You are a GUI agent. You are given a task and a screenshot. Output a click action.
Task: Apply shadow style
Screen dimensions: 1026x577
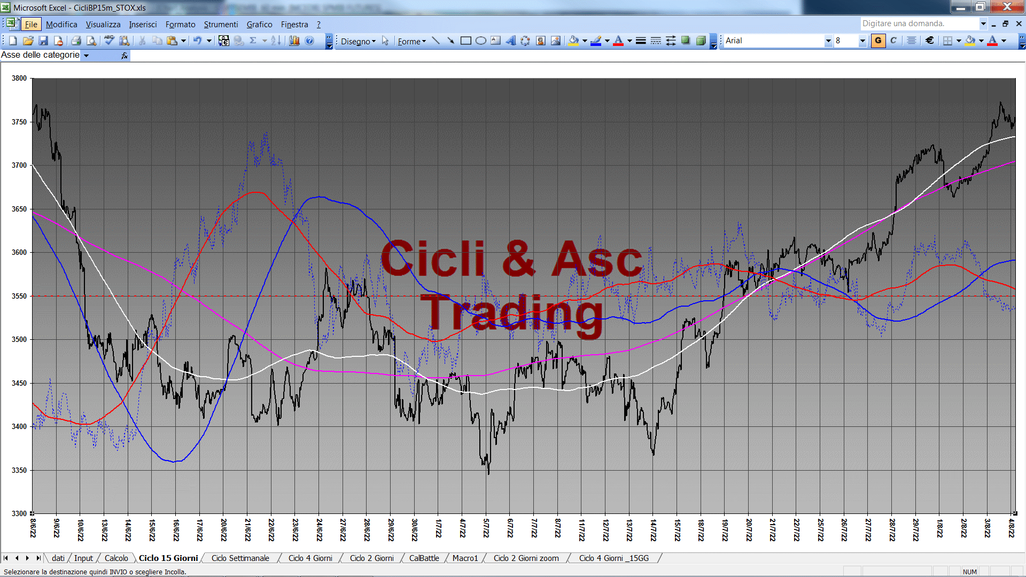coord(686,41)
